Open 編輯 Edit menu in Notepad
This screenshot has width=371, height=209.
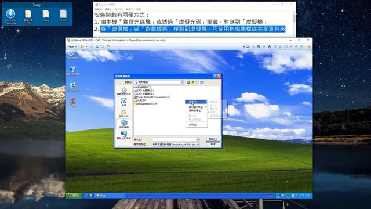click(x=108, y=9)
